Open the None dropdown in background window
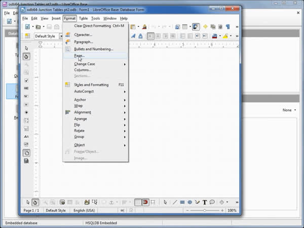Viewport: 304px width, 228px height. coord(289,110)
